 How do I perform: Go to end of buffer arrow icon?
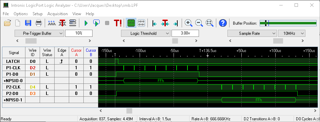(176, 23)
